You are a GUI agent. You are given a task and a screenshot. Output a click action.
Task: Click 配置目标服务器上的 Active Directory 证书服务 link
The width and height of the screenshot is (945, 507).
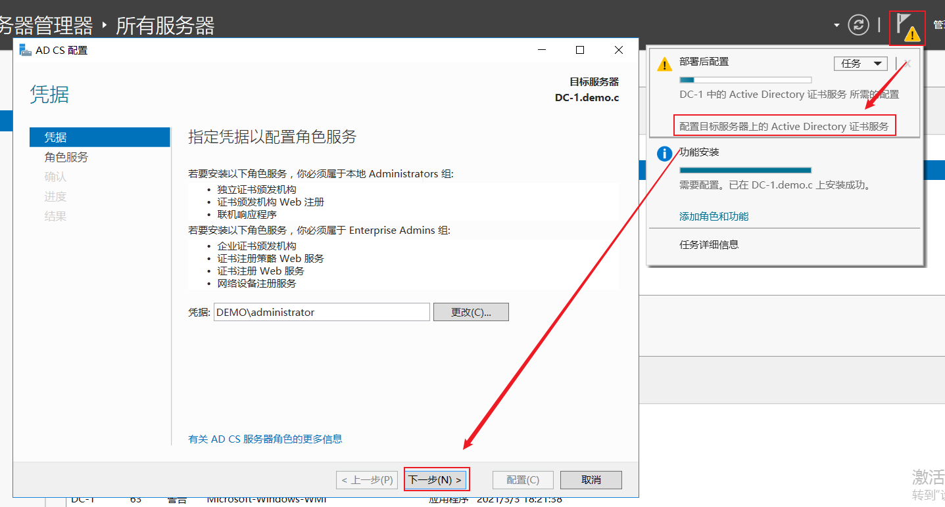[x=784, y=126]
